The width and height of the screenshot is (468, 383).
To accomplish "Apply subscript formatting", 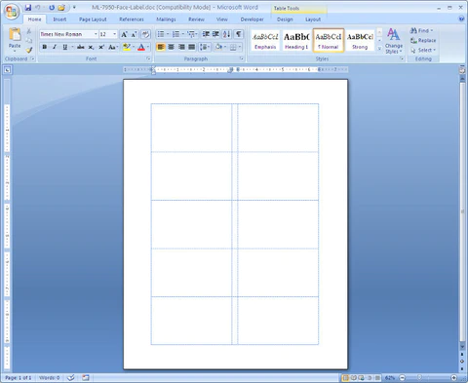I will (x=91, y=47).
